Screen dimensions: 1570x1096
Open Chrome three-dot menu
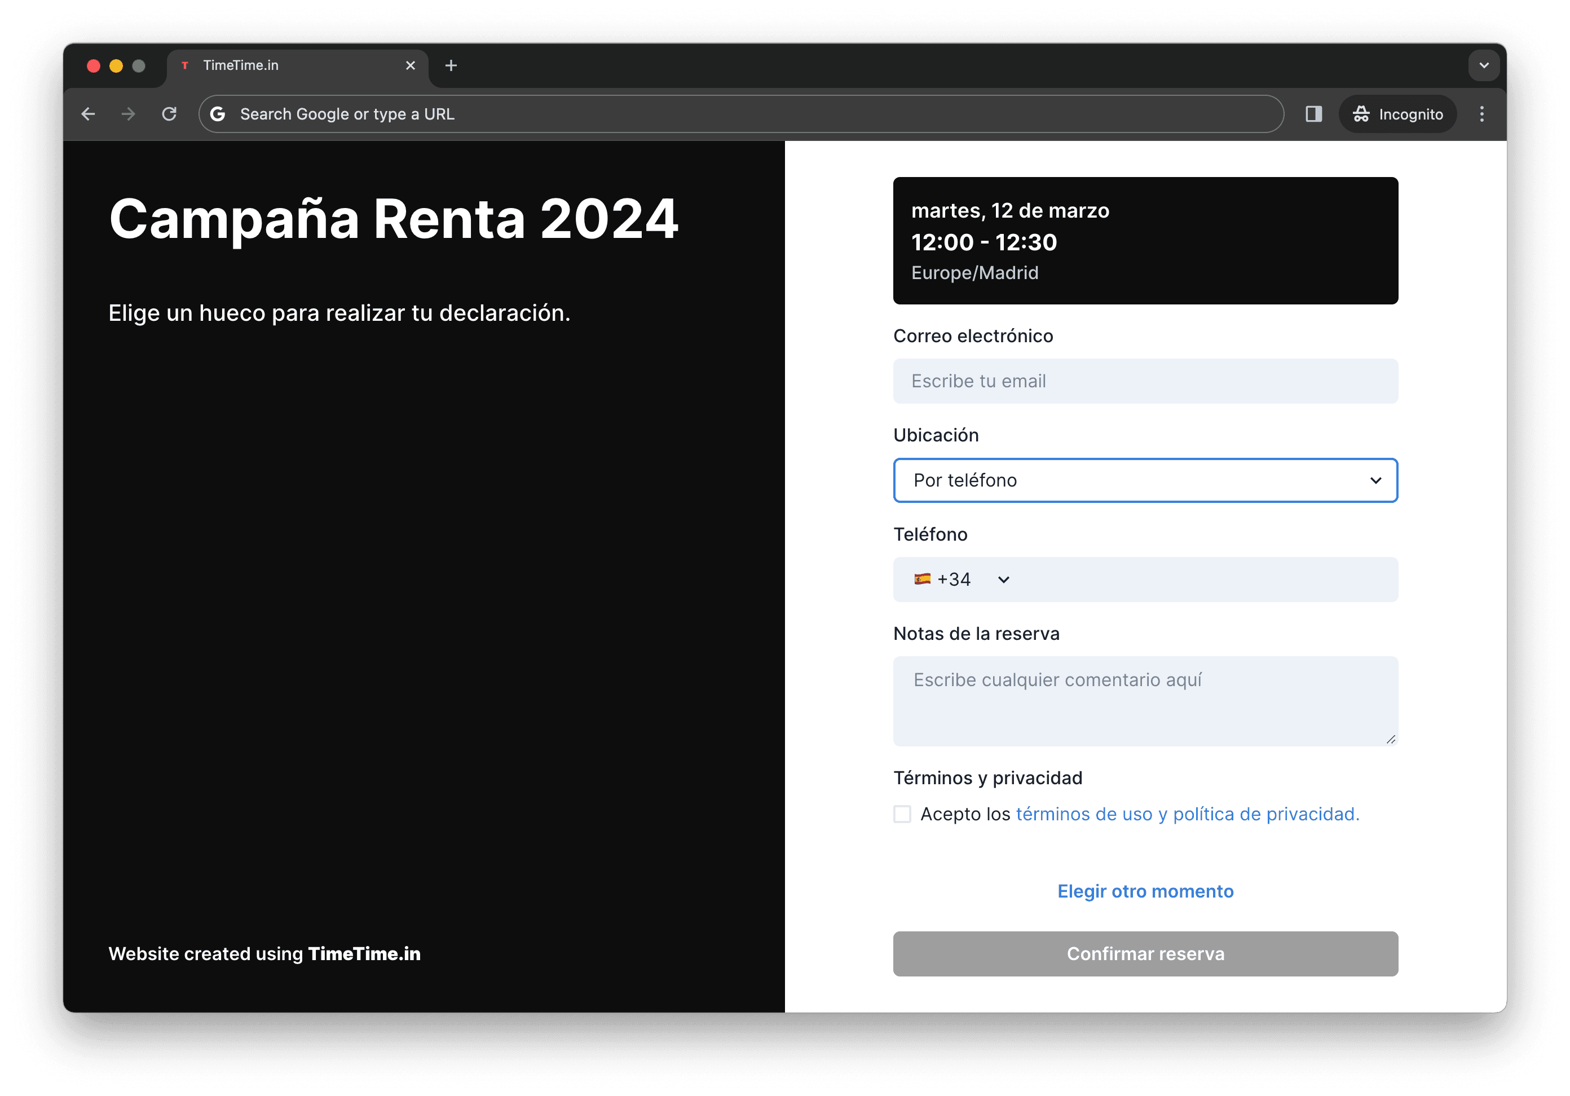tap(1482, 114)
